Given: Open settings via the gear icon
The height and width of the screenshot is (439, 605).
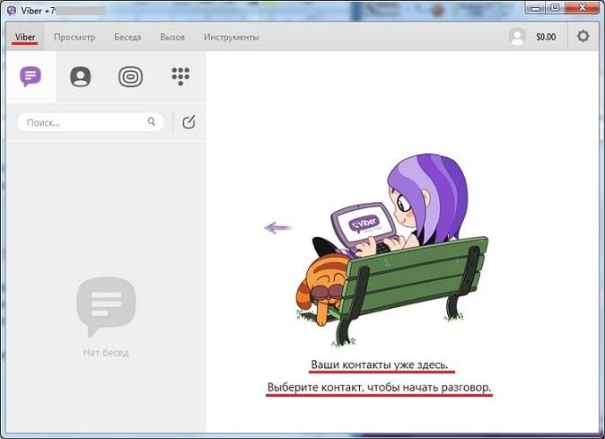Looking at the screenshot, I should point(583,37).
